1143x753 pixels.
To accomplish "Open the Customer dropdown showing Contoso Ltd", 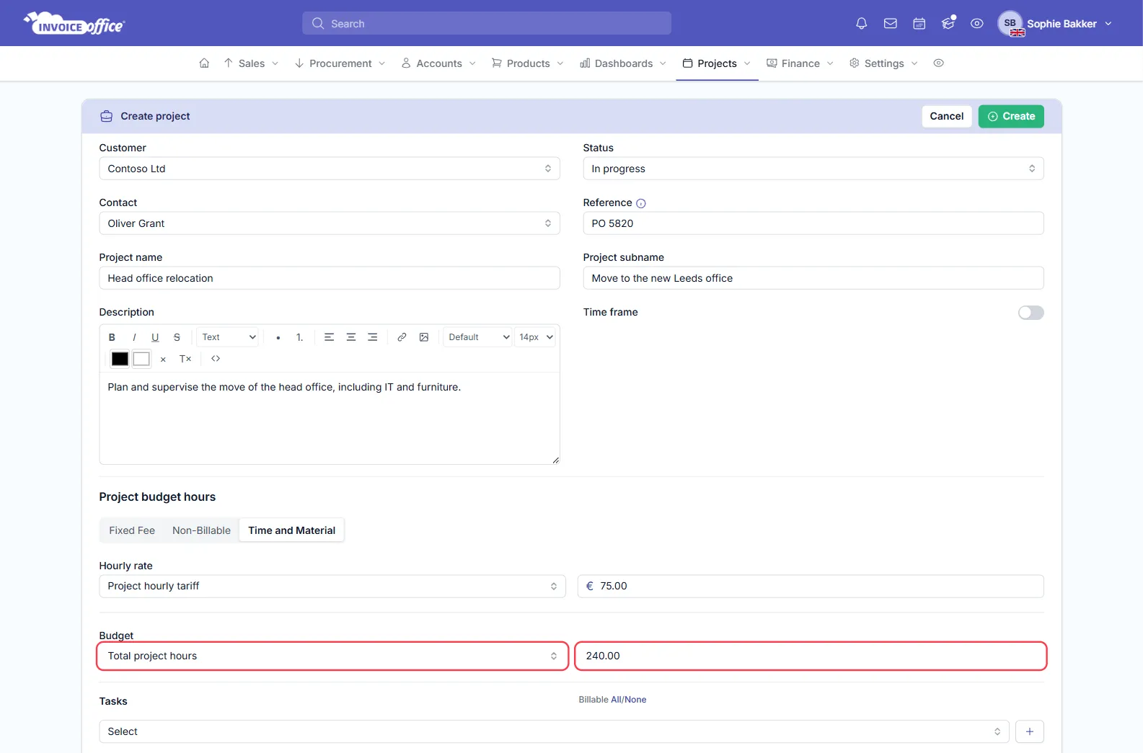I will tap(330, 169).
